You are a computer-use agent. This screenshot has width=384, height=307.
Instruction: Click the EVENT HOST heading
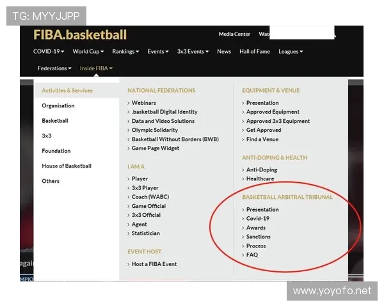click(x=144, y=251)
